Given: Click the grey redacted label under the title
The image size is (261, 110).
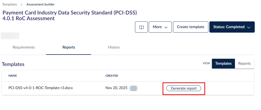Looking at the screenshot, I should 10,36.
